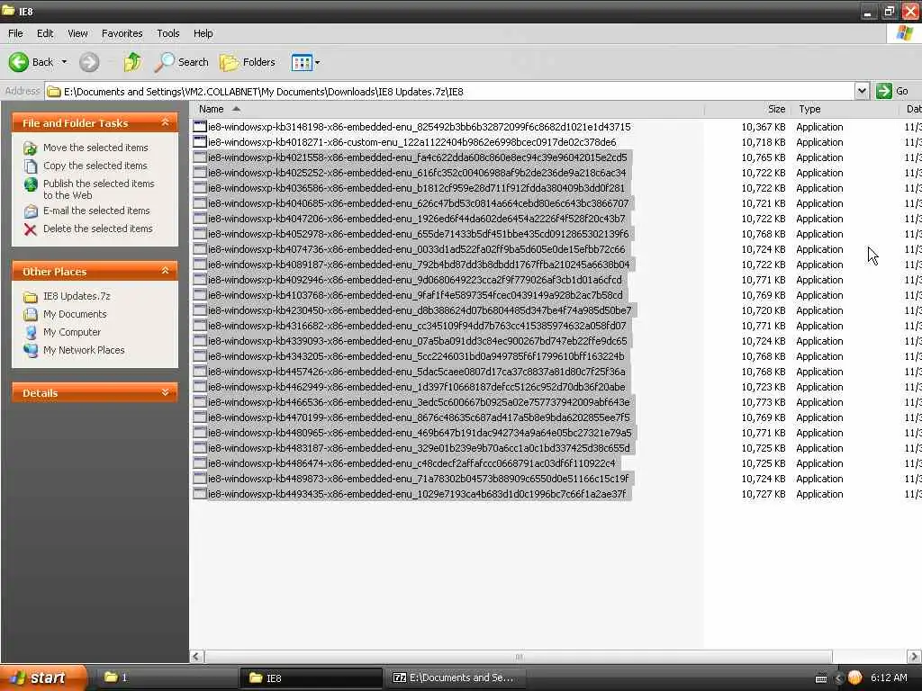Toggle the Folders tree pane
Viewport: 922px width, 691px height.
coord(247,62)
